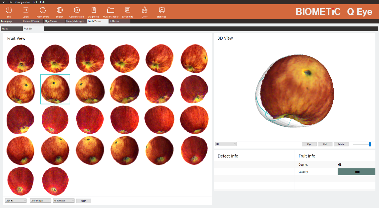Click the Rotate button

coord(341,144)
